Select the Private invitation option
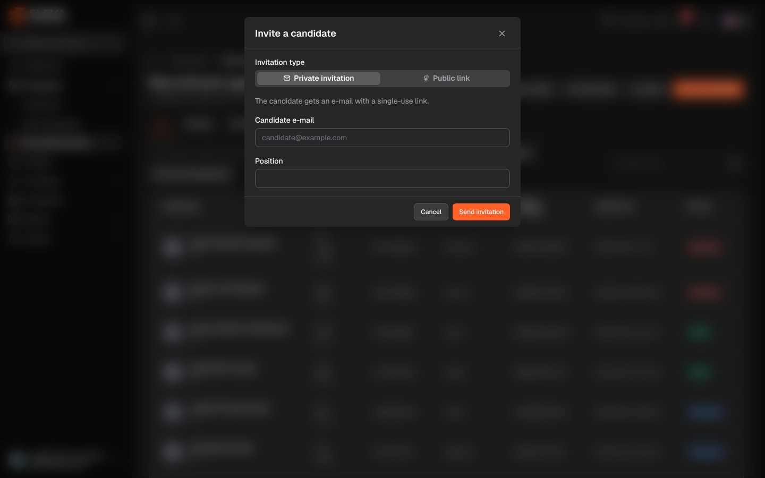This screenshot has width=765, height=478. coord(319,78)
